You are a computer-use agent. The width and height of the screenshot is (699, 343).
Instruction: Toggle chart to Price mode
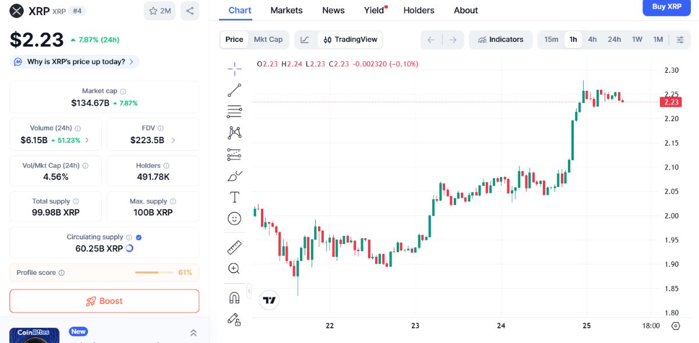pos(234,40)
